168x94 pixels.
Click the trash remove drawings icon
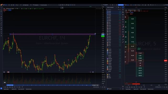coord(1,36)
